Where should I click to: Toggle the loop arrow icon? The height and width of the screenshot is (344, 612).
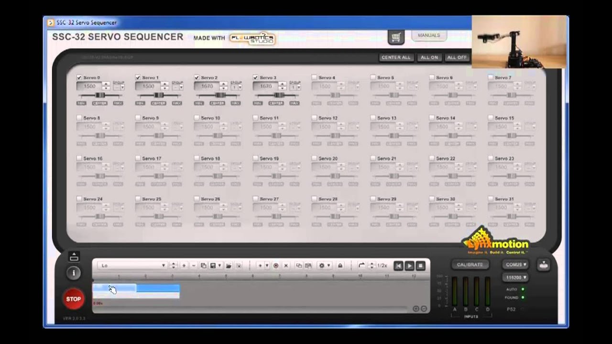(x=361, y=266)
